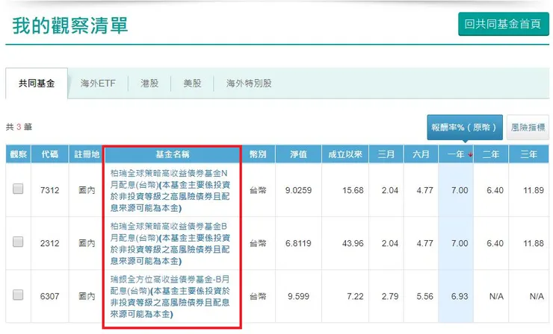Click the net value 9.0259

click(298, 190)
